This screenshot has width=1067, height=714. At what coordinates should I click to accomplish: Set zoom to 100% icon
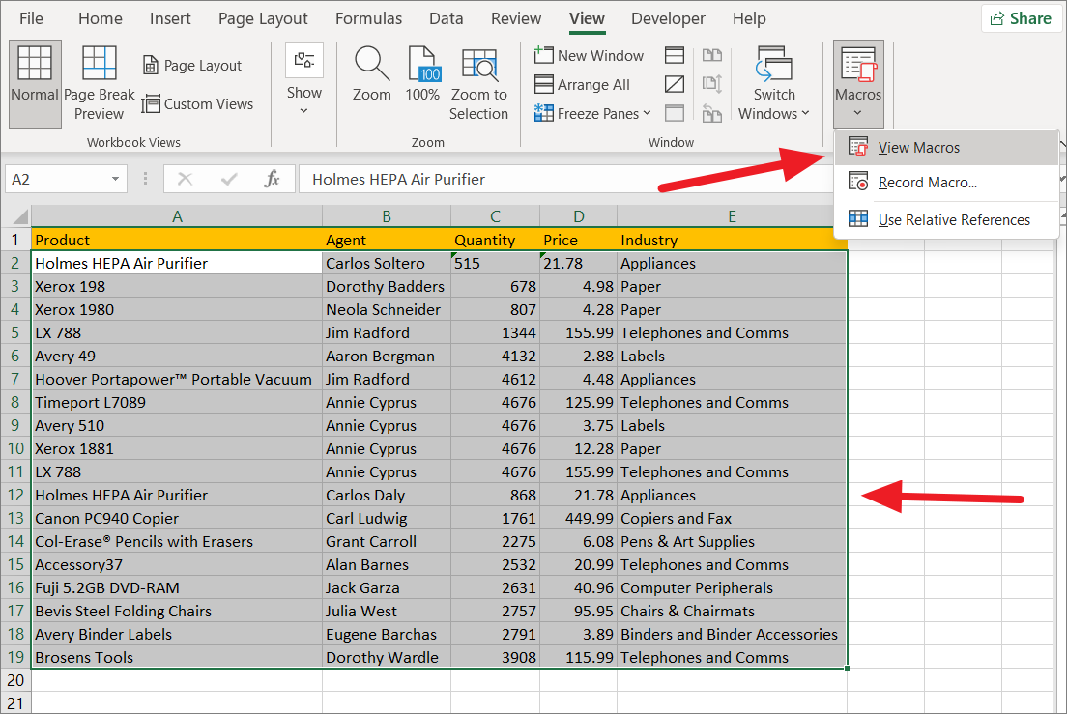422,66
